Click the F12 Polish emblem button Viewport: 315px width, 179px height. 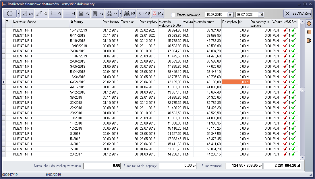click(157, 13)
